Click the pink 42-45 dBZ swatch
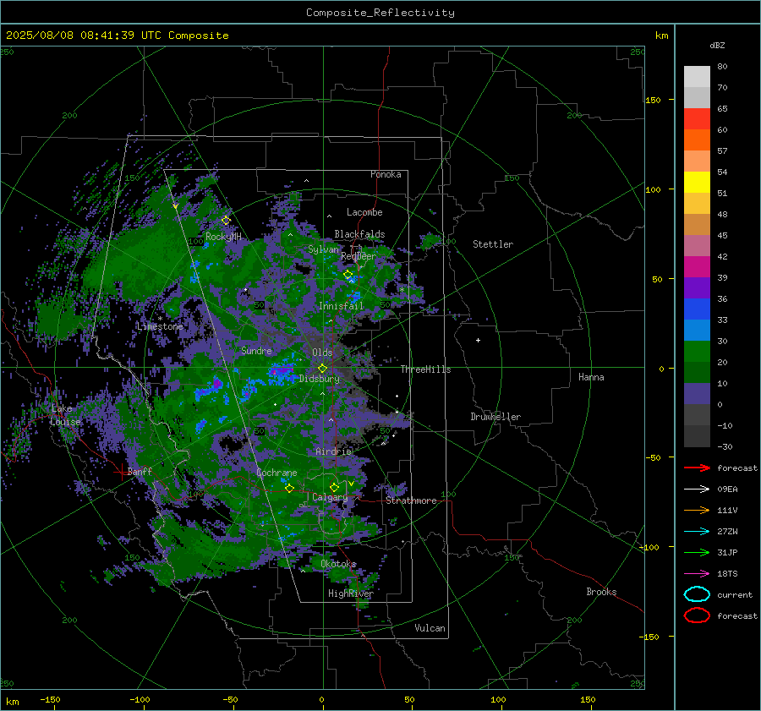This screenshot has height=711, width=761. (x=697, y=245)
